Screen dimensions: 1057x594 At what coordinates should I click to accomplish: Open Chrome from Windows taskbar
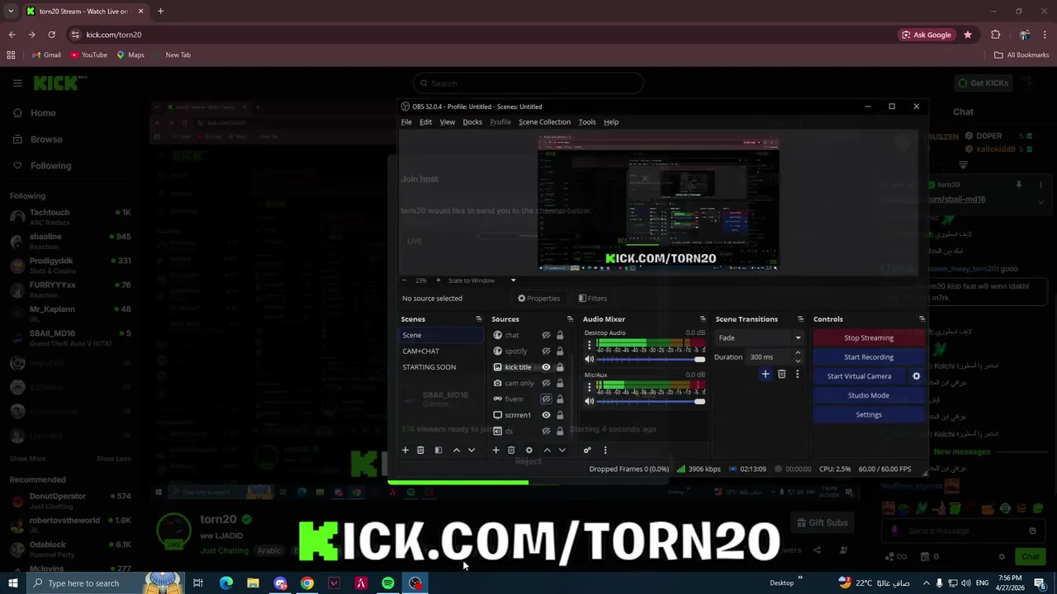coord(307,583)
